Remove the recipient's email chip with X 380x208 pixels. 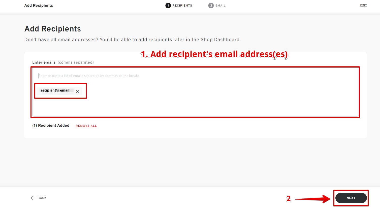77,92
